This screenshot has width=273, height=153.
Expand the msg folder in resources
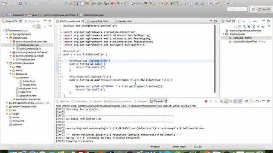tap(11, 67)
